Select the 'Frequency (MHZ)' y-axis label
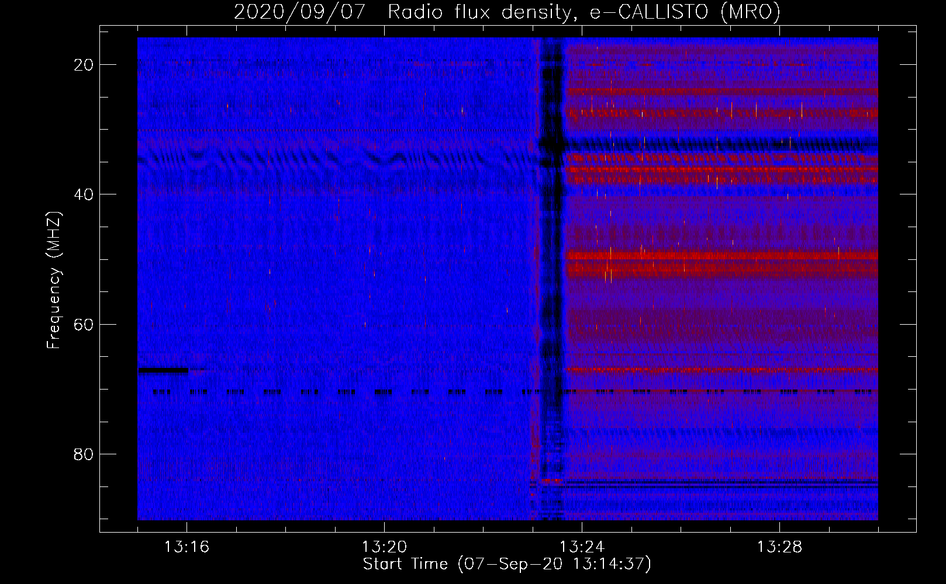 (54, 280)
